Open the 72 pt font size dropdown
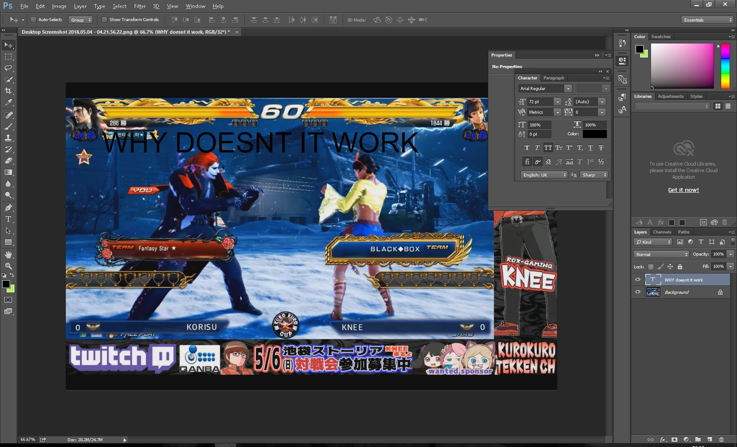The width and height of the screenshot is (737, 447). click(558, 102)
